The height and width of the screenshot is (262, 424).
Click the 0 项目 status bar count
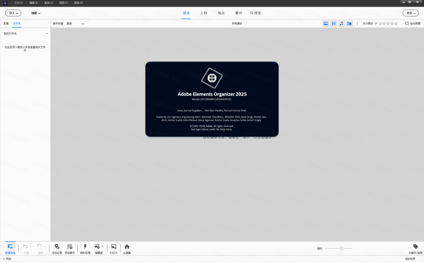(7, 259)
